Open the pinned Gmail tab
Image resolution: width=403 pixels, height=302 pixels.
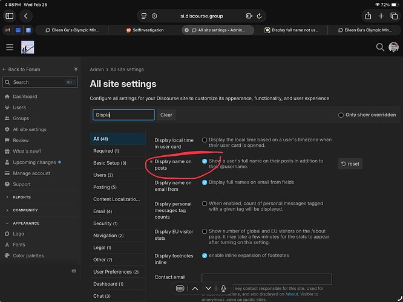click(x=7, y=30)
